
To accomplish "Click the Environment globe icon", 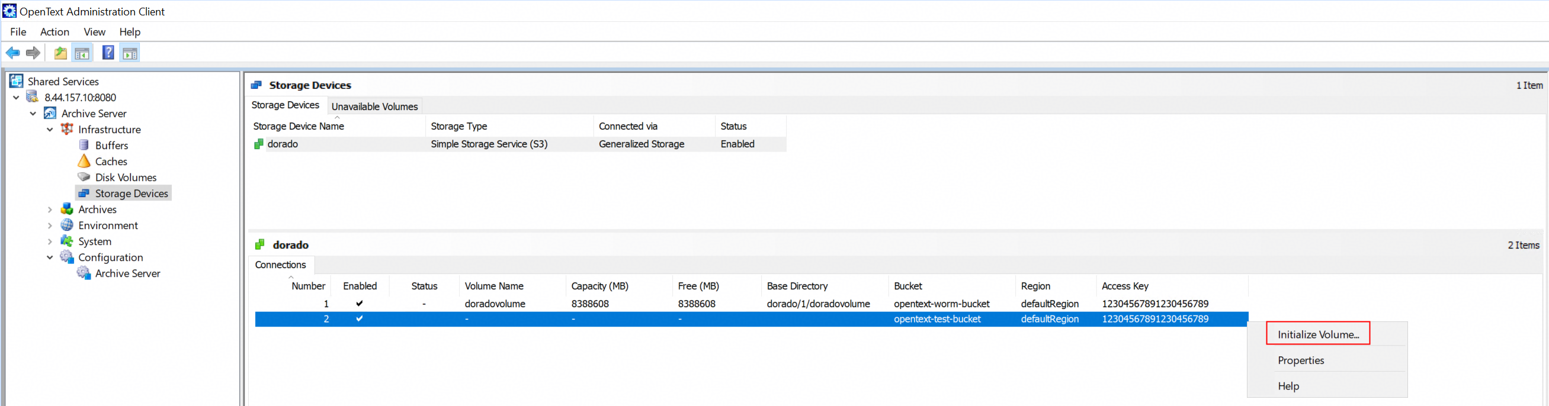I will point(67,225).
